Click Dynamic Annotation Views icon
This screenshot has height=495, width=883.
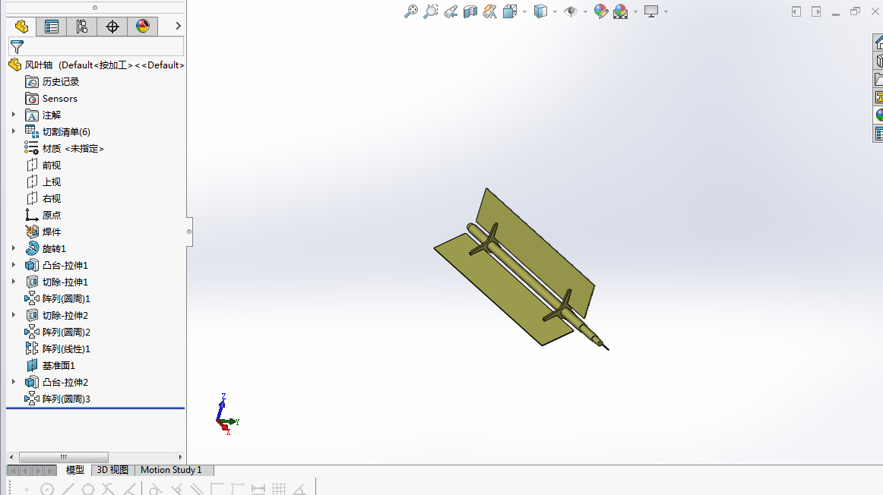click(x=490, y=11)
